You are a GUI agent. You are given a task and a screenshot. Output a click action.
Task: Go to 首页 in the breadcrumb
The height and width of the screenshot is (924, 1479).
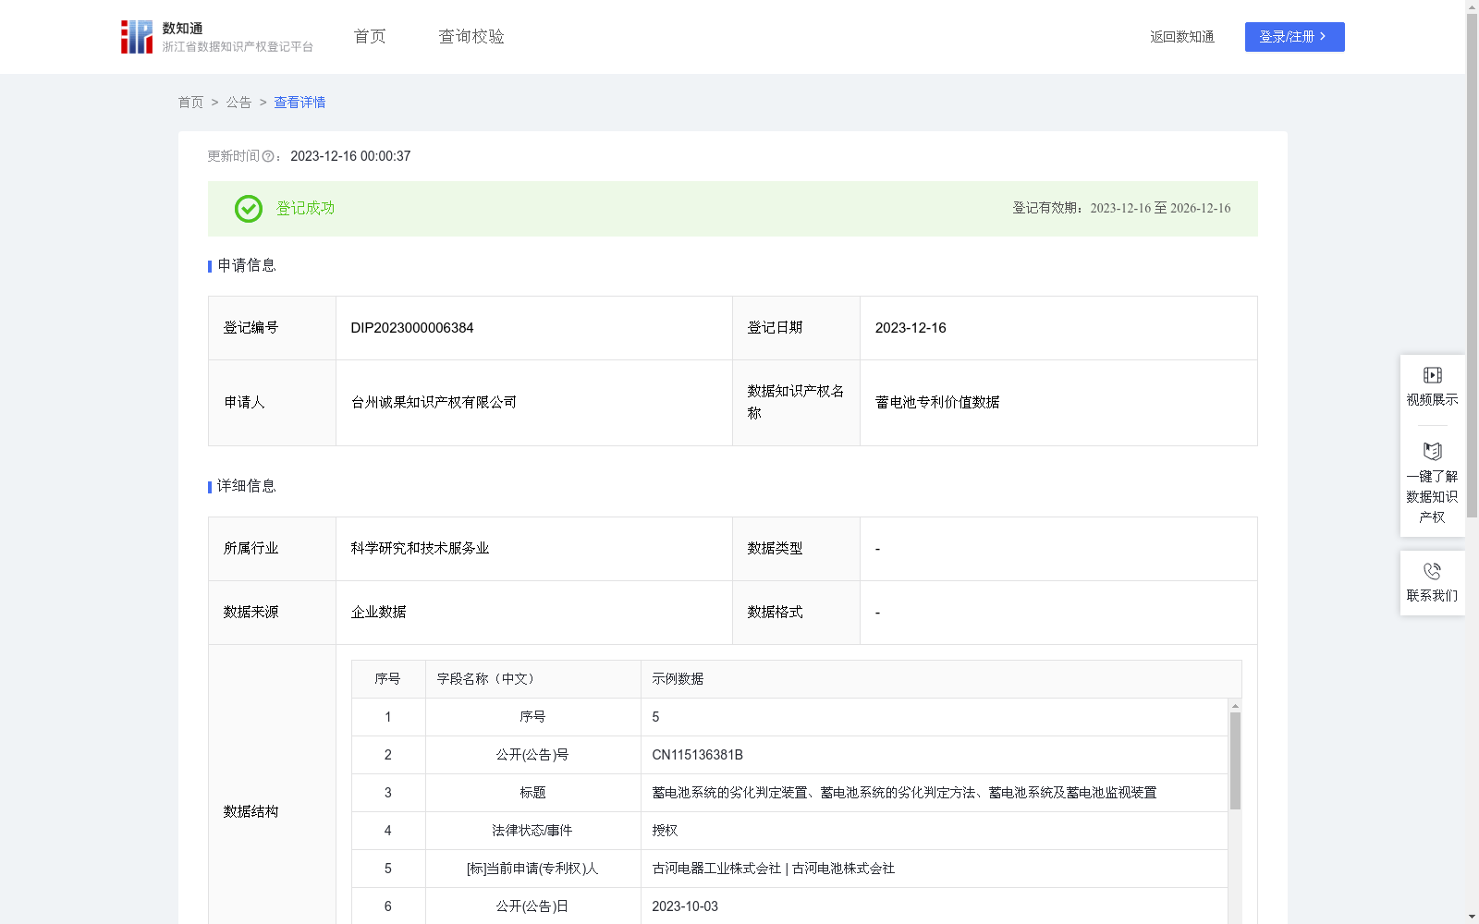point(190,103)
